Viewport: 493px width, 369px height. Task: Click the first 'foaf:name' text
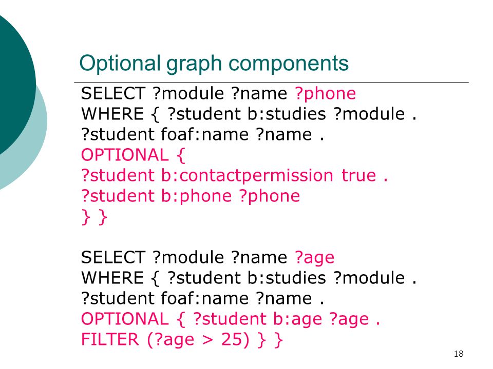click(x=205, y=134)
